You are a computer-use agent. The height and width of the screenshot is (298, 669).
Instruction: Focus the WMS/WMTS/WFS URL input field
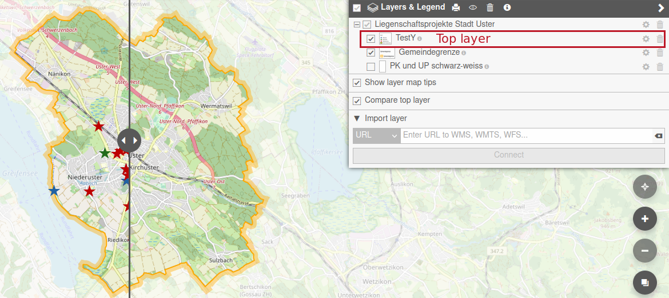click(x=526, y=135)
